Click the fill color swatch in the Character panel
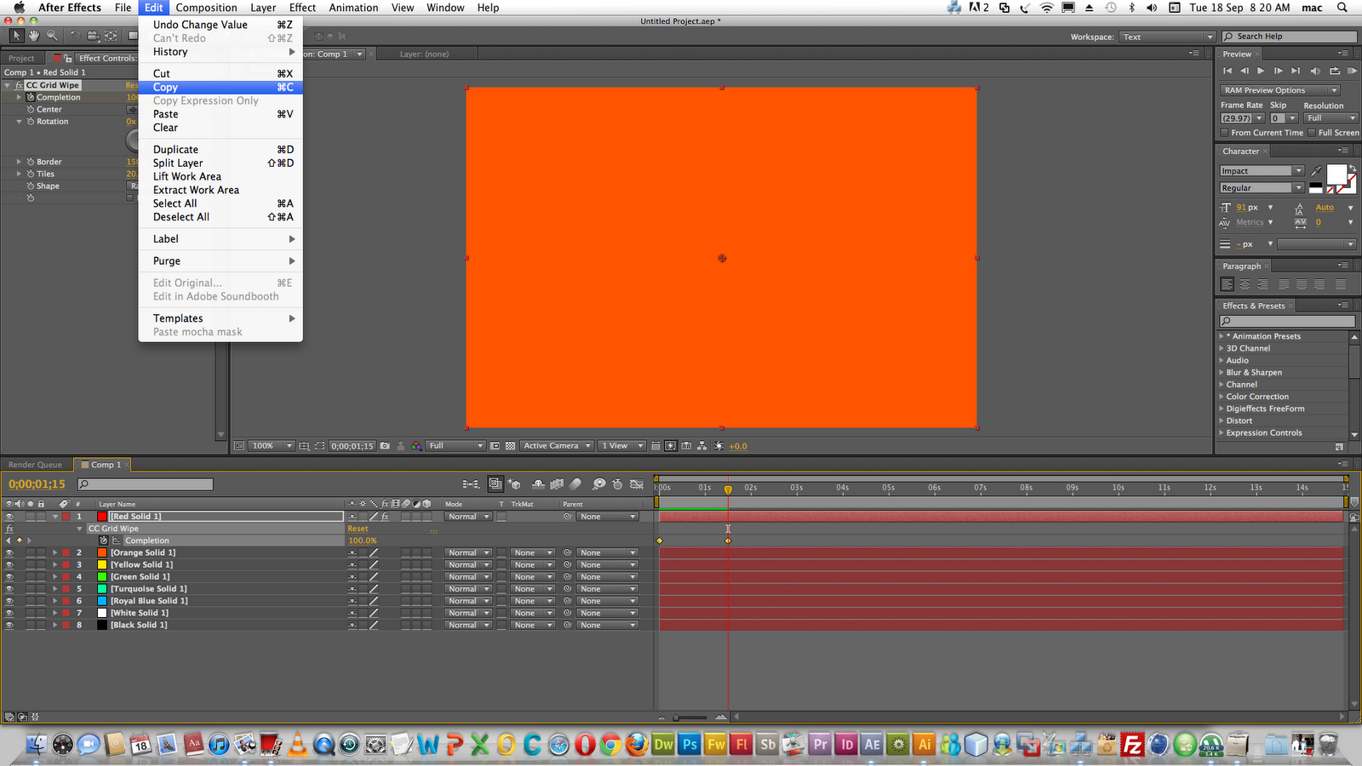The height and width of the screenshot is (766, 1362). point(1336,174)
